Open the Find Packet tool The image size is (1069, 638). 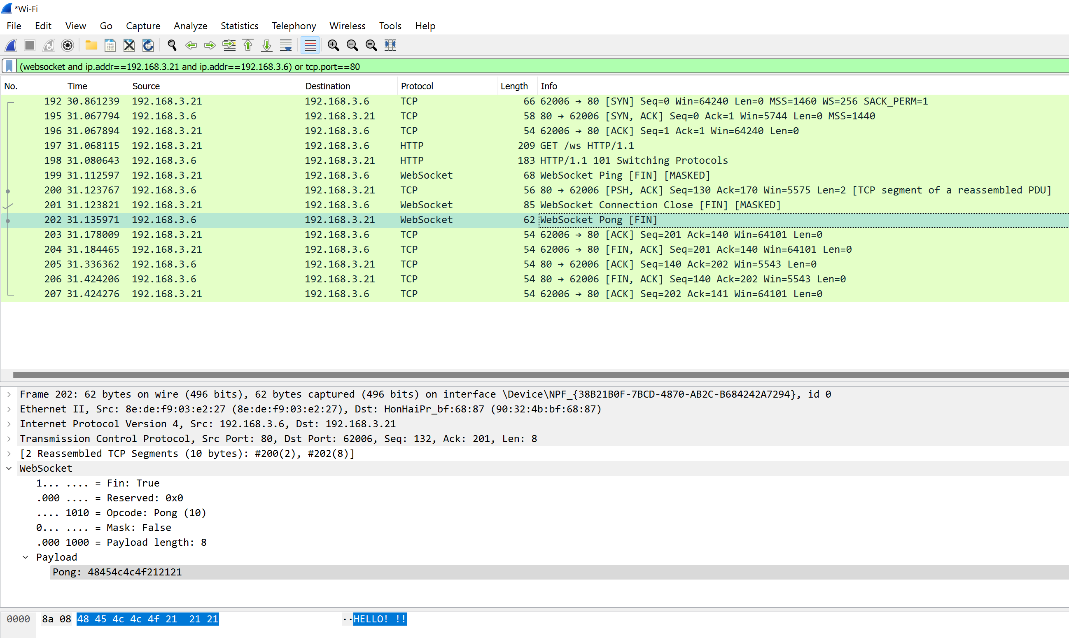click(172, 45)
